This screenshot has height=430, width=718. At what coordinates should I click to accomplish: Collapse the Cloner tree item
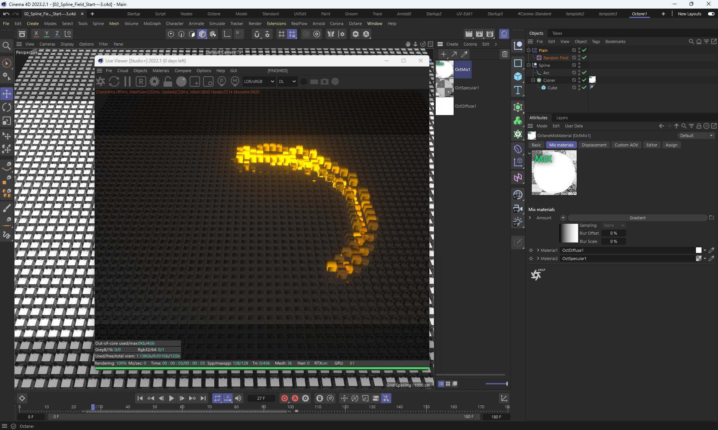[533, 80]
